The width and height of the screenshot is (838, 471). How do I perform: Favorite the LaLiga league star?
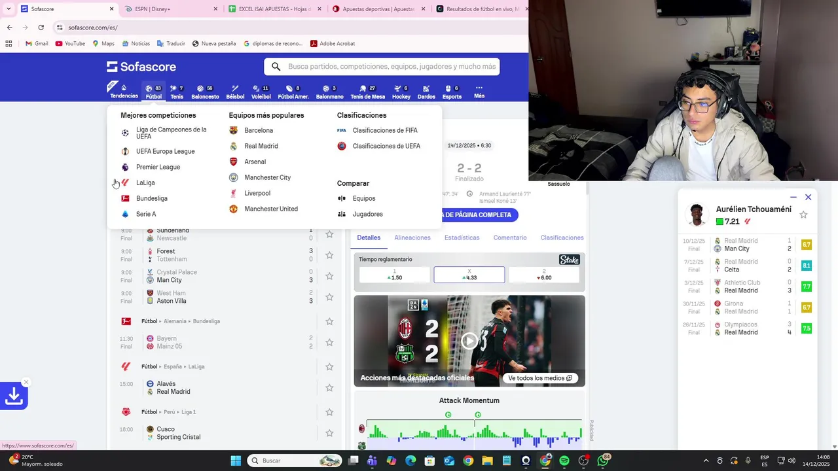point(329,366)
